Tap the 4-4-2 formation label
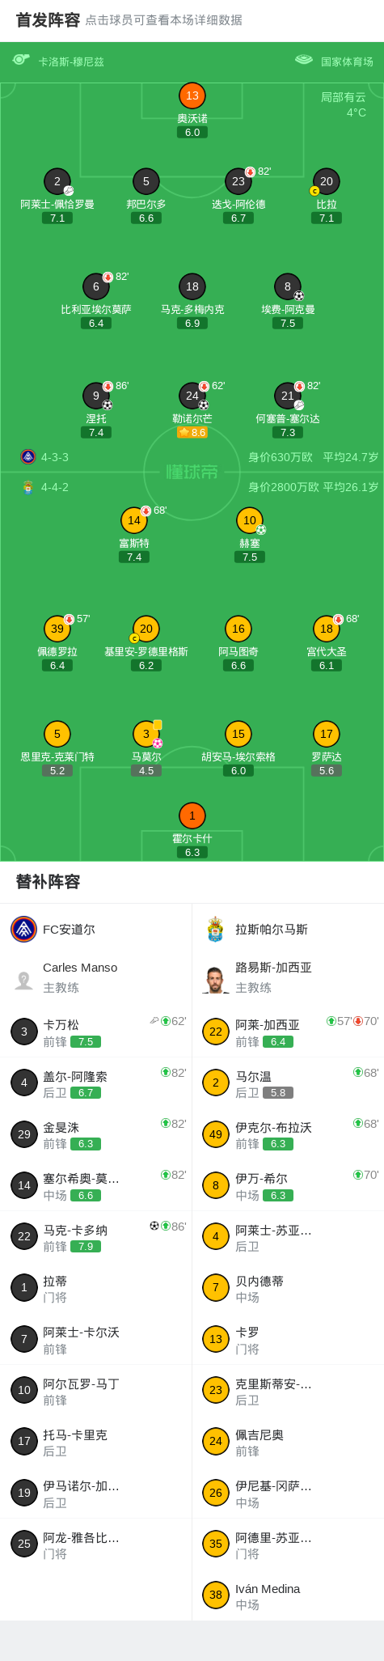 coord(55,487)
